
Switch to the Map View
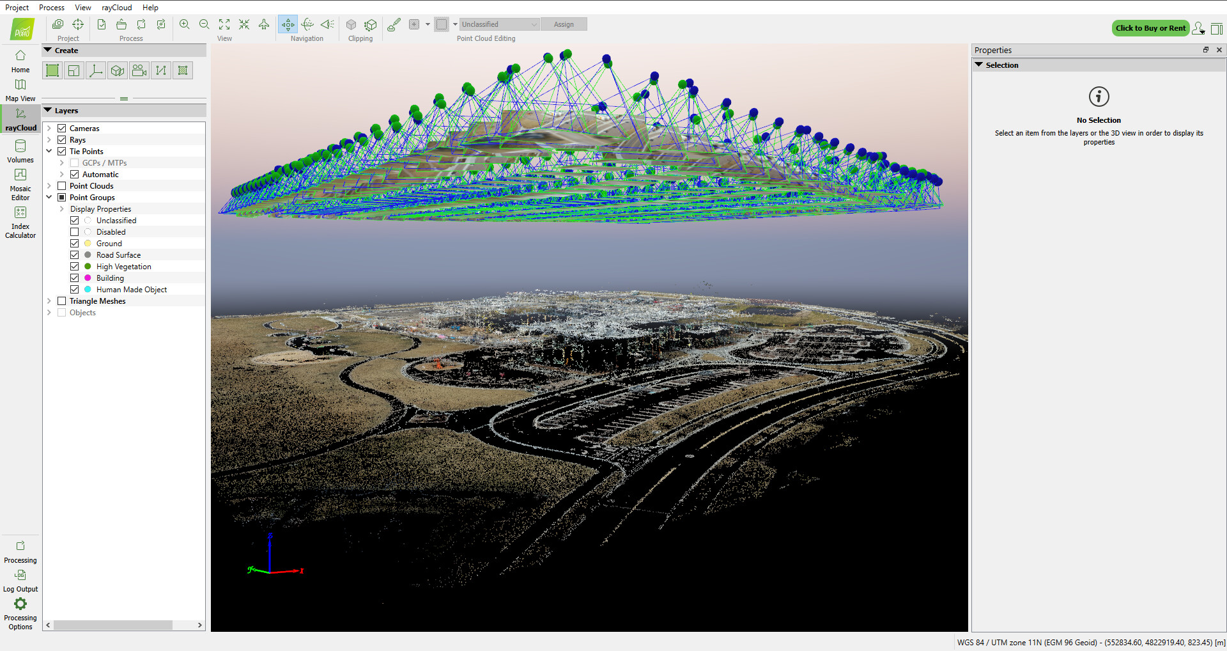[20, 90]
